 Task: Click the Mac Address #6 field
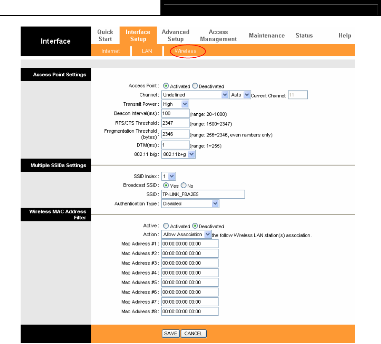click(190, 292)
